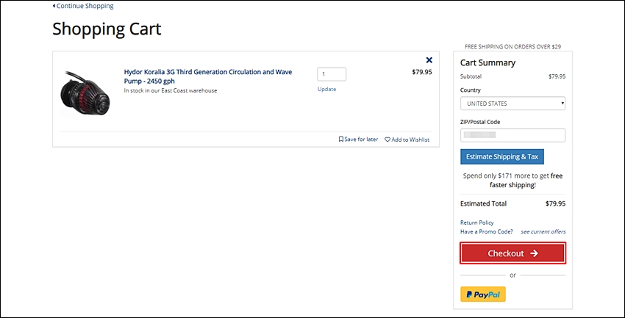This screenshot has height=318, width=625.
Task: Click the Hydor Koralia pump thumbnail image
Action: coord(85,93)
